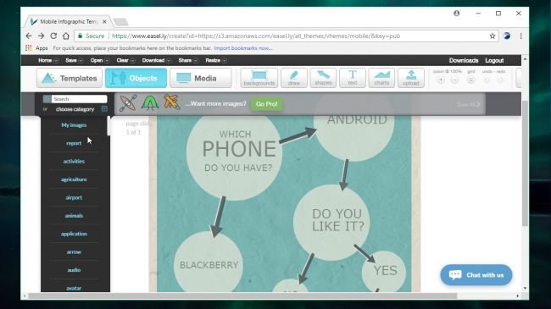The height and width of the screenshot is (309, 551).
Task: Click the address bar URL
Action: click(x=256, y=36)
